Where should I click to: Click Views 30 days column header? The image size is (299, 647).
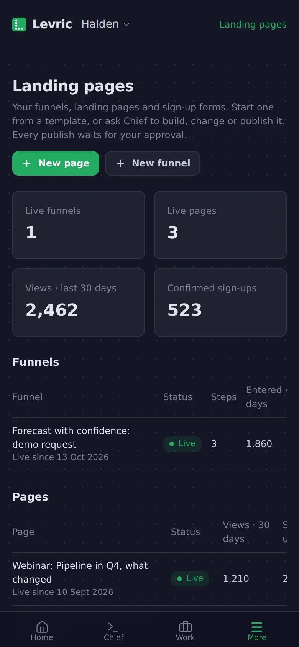point(246,532)
